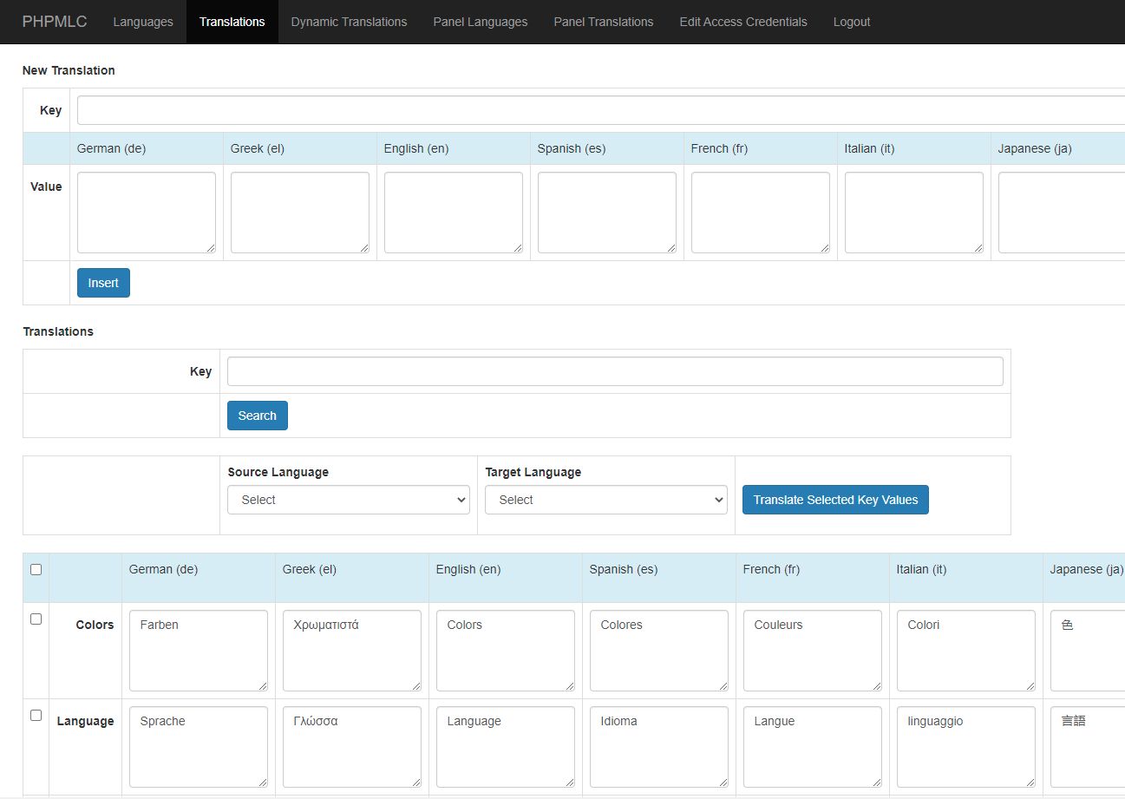Open the Languages menu item
Image resolution: width=1125 pixels, height=799 pixels.
click(x=143, y=22)
